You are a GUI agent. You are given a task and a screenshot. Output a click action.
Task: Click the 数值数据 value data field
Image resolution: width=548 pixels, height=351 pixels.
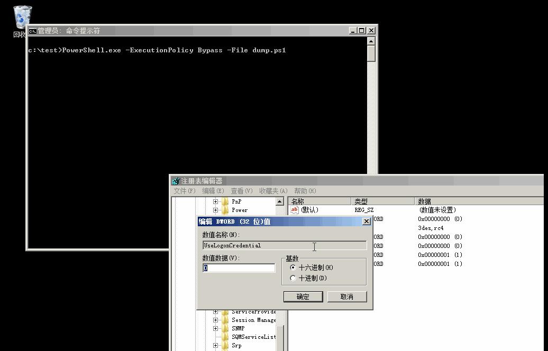click(x=239, y=268)
